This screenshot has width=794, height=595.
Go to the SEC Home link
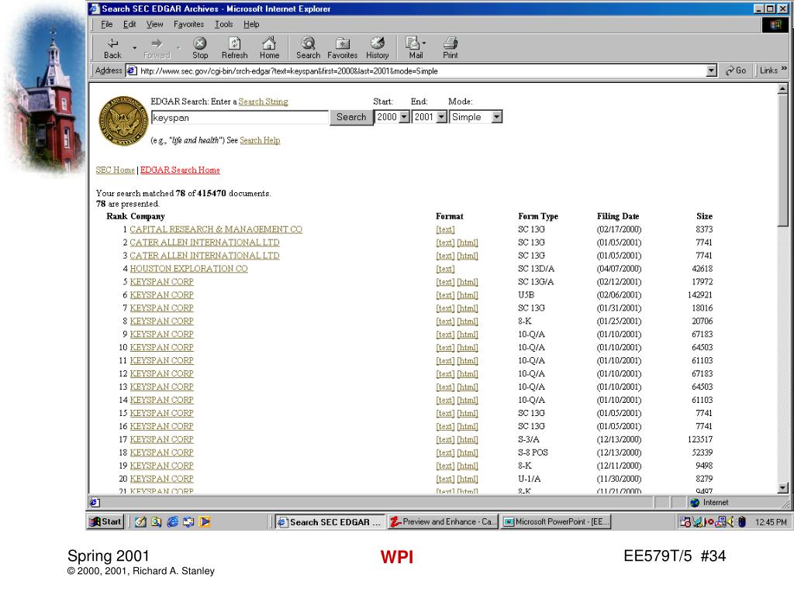(116, 170)
